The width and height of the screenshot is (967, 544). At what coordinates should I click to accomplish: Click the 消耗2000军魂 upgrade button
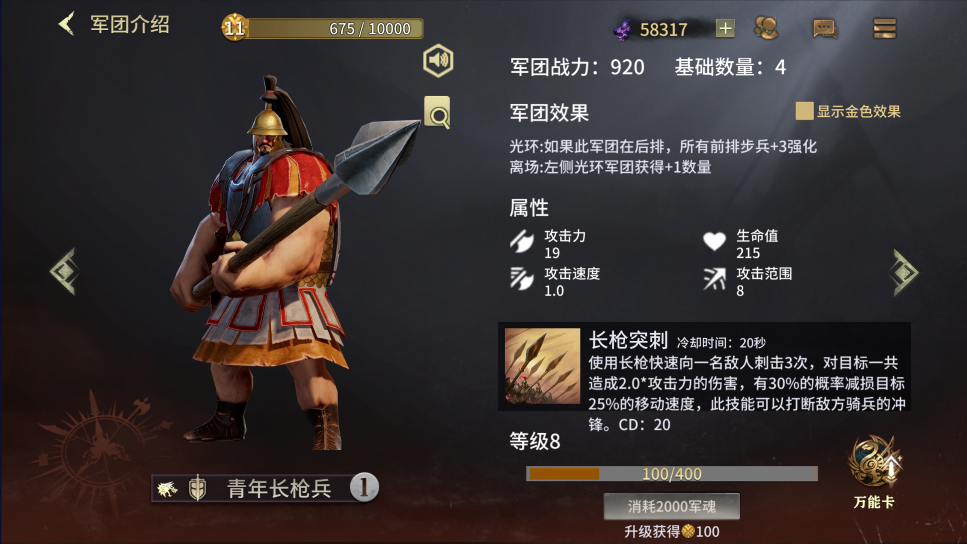click(672, 506)
